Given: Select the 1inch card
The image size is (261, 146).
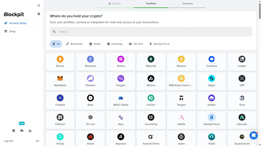Looking at the screenshot, I should [x=242, y=101].
